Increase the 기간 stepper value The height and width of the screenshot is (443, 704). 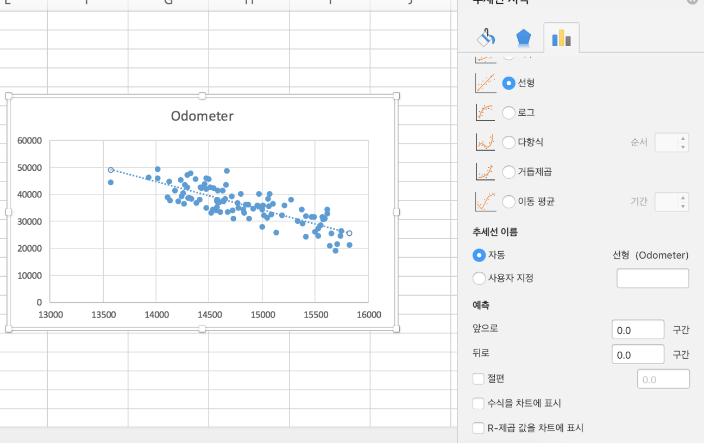pos(683,197)
